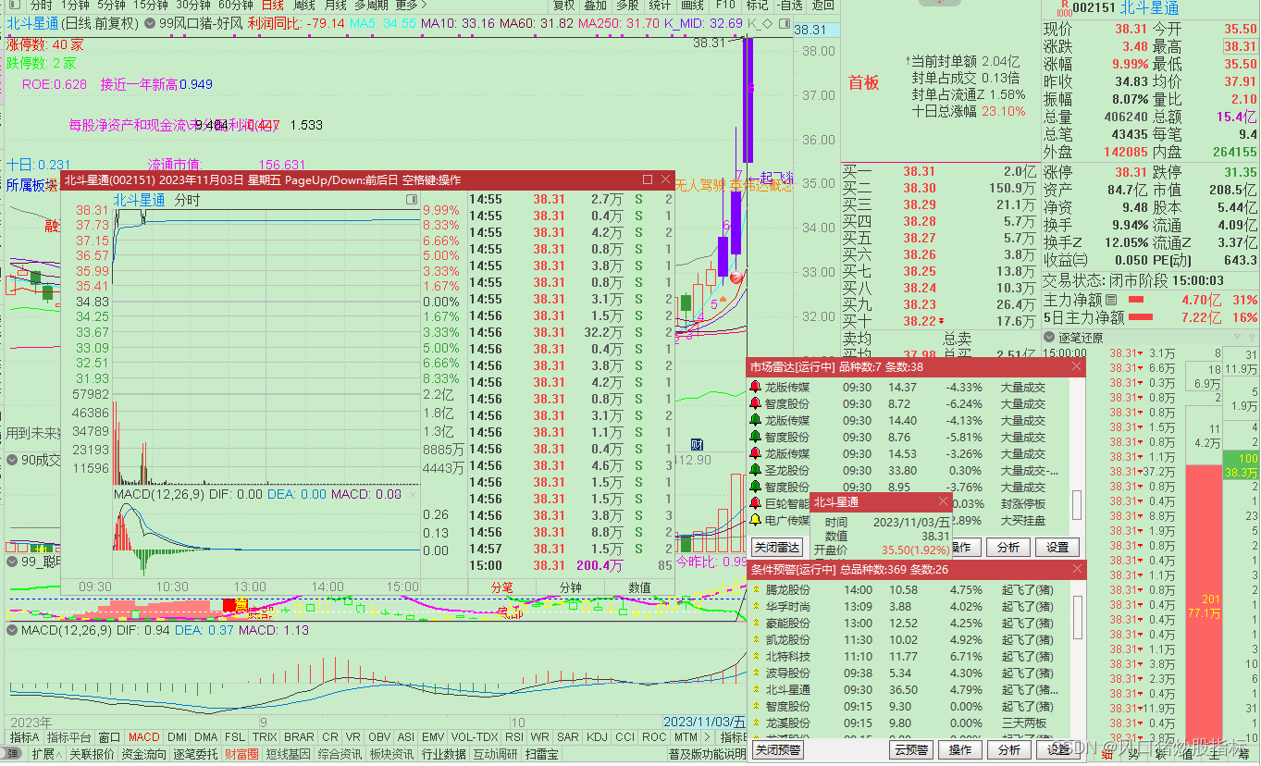Viewport: 1261px width, 766px height.
Task: Click the green bell for 圣龙股份 33.80
Action: coord(755,471)
